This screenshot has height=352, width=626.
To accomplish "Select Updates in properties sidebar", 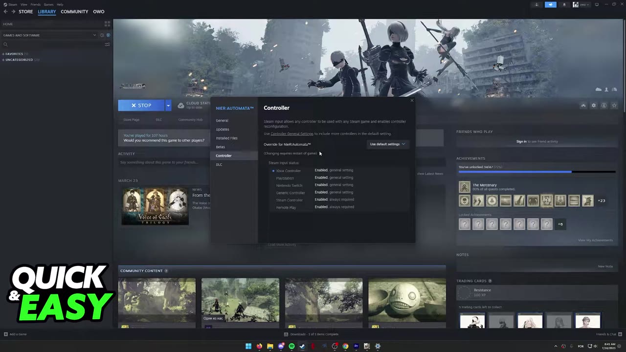I will tap(223, 129).
